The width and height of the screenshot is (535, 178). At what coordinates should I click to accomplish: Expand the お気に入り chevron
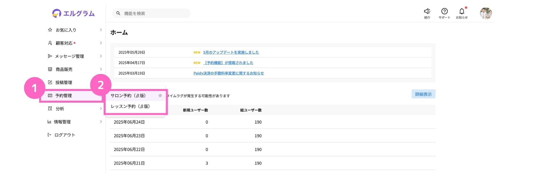101,30
